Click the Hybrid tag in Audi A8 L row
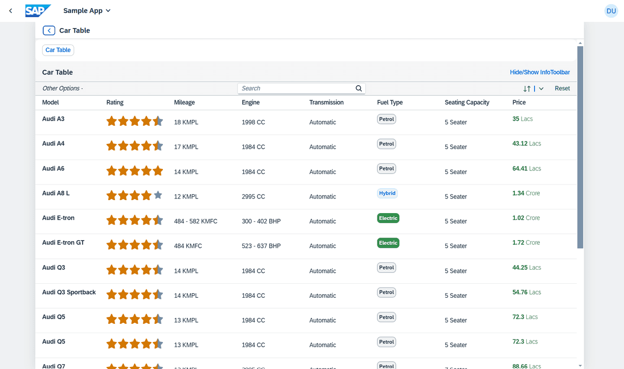This screenshot has width=624, height=369. coord(387,193)
